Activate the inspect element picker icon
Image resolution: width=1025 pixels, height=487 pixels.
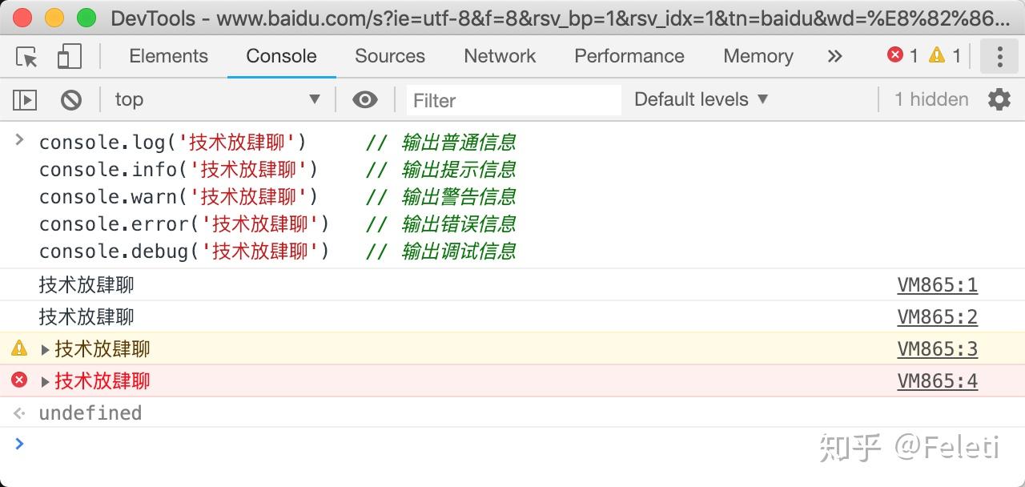click(27, 56)
